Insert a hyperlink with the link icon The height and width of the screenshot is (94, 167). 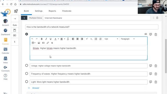tap(48, 43)
